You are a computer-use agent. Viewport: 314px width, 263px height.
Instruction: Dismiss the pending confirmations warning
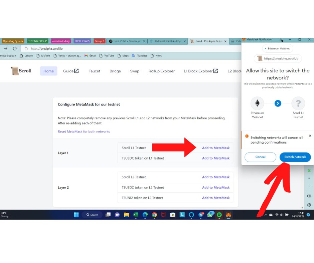click(x=310, y=136)
